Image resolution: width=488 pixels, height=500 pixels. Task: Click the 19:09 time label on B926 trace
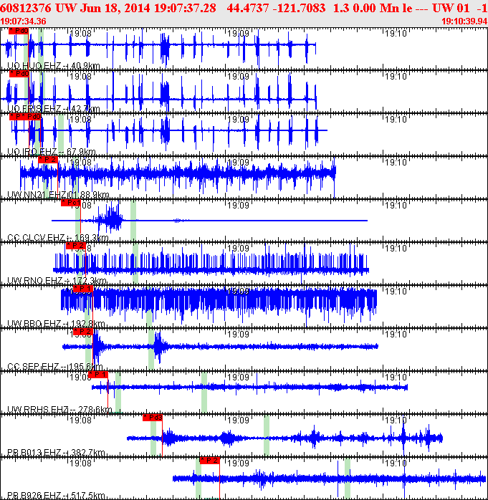click(238, 463)
